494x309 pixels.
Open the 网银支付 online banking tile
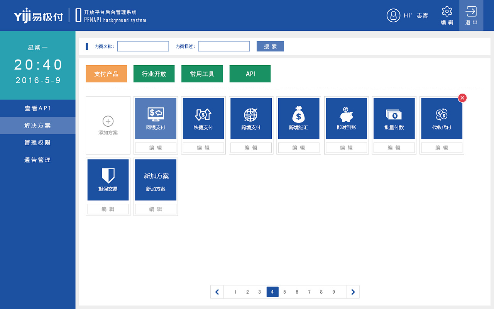click(156, 118)
